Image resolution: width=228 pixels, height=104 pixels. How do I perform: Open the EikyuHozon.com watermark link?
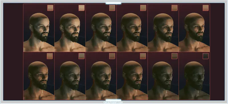[x=113, y=102]
